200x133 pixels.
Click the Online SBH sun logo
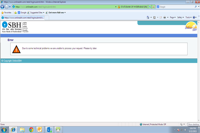[191, 27]
